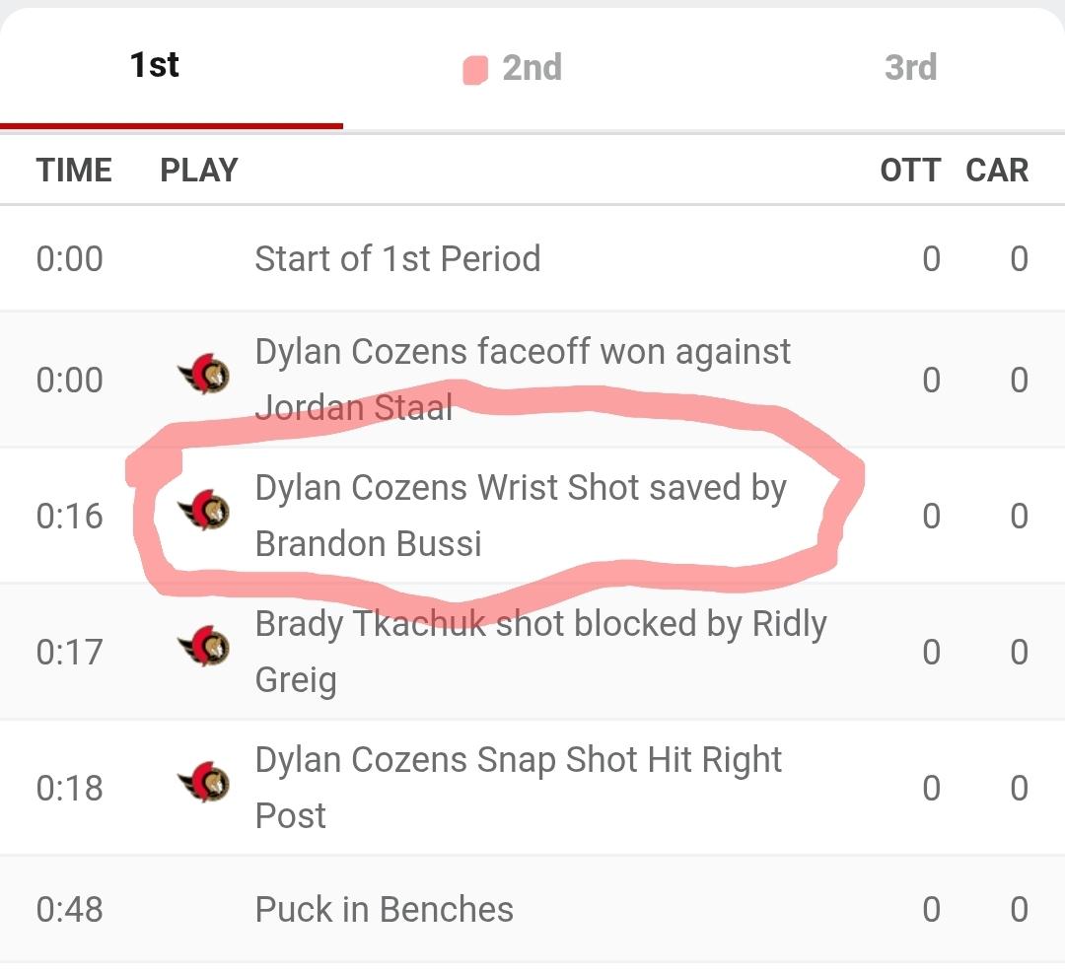Viewport: 1065px width, 975px height.
Task: Select the PLAY column header
Action: click(199, 170)
